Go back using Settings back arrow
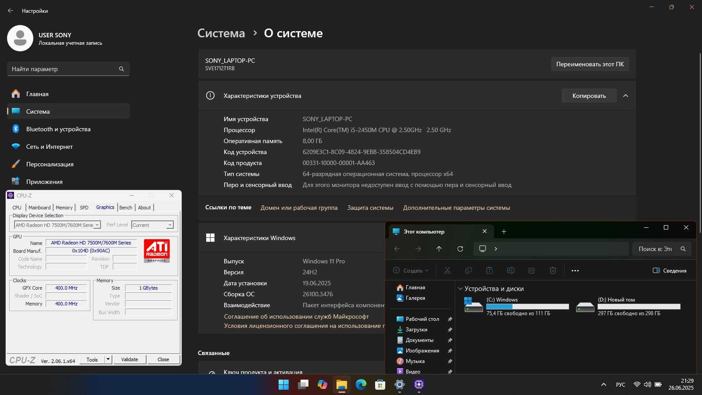 coord(11,11)
